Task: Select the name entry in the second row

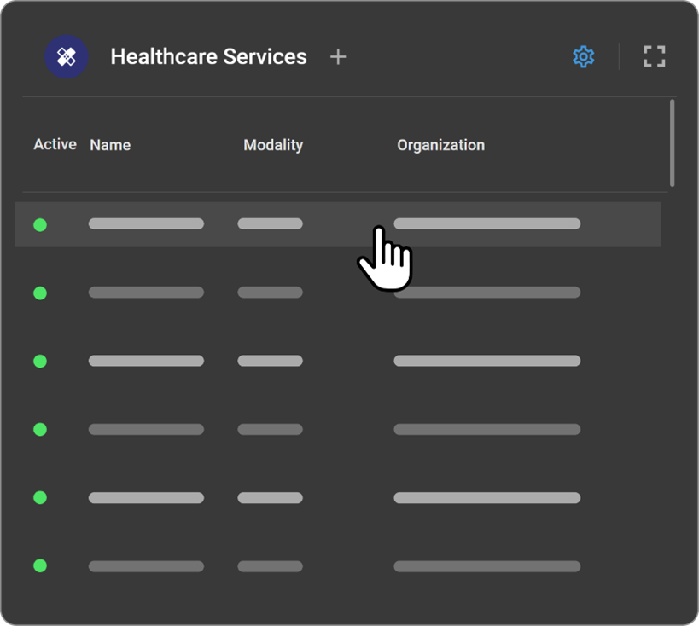Action: (146, 293)
